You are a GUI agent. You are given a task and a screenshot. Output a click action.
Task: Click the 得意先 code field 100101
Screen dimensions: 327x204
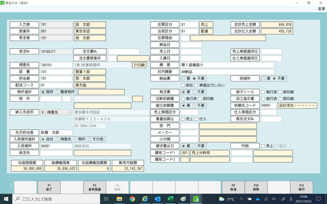(56, 65)
